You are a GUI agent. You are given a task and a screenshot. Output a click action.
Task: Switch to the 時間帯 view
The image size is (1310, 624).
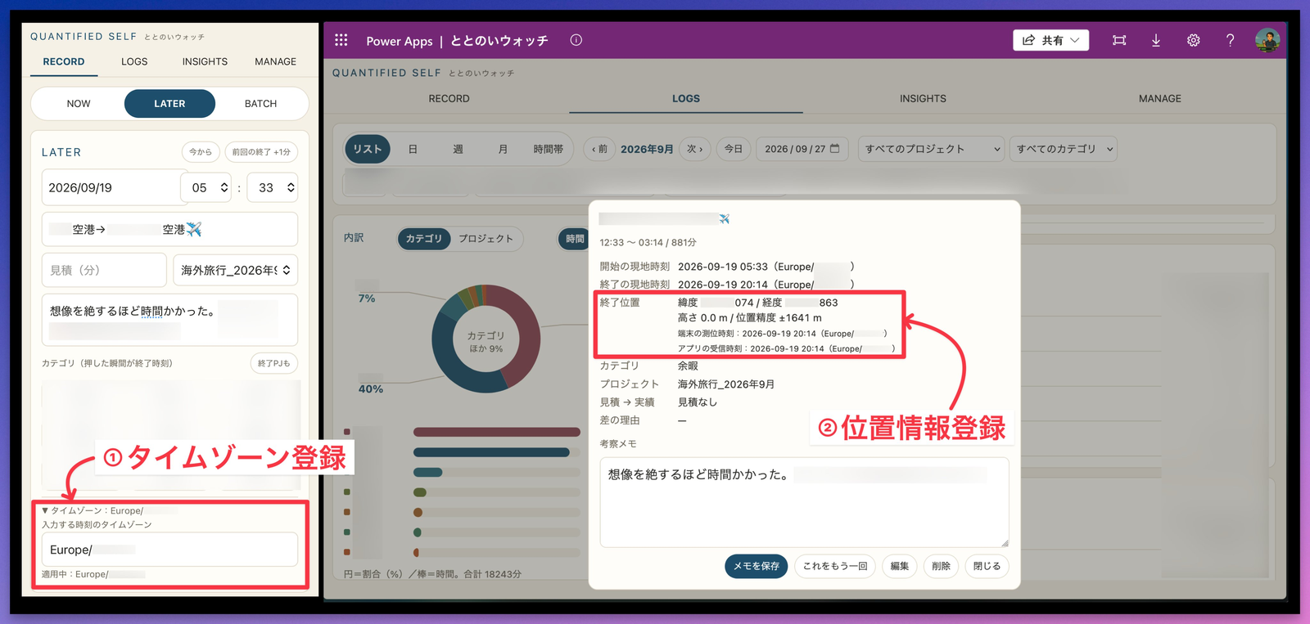(549, 149)
